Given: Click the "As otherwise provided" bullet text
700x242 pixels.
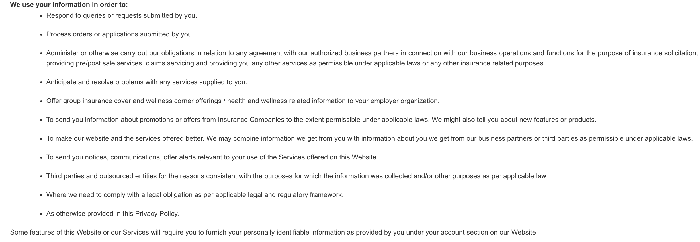Looking at the screenshot, I should tap(112, 214).
